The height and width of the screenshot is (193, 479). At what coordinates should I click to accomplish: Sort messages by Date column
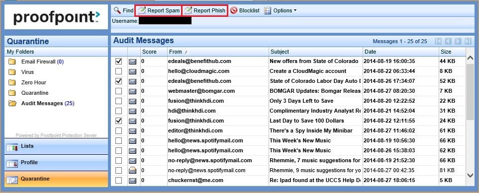[x=400, y=52]
